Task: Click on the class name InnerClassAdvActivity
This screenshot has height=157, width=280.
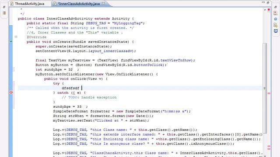Action: coord(70,18)
